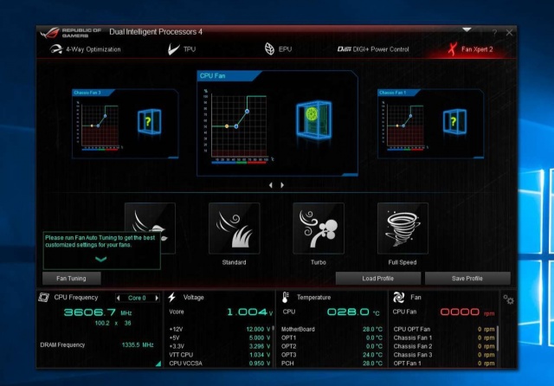Open the top dropdown triangle in title bar

(x=467, y=30)
